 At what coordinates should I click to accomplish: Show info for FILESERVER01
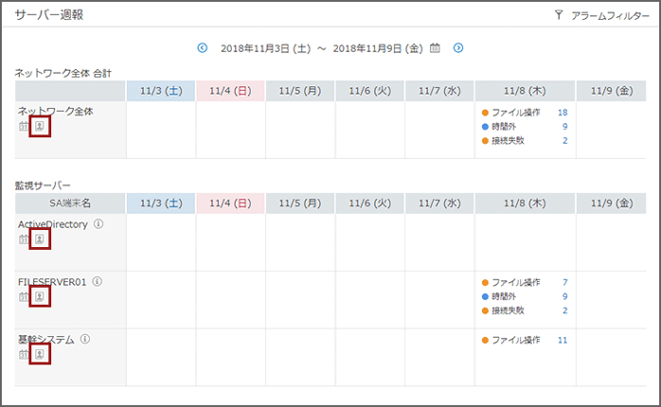click(97, 282)
